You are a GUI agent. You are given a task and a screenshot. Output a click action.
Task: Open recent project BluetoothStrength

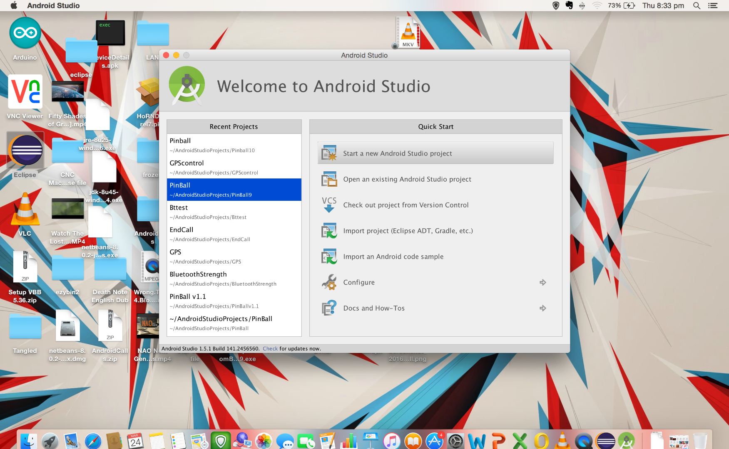click(234, 279)
